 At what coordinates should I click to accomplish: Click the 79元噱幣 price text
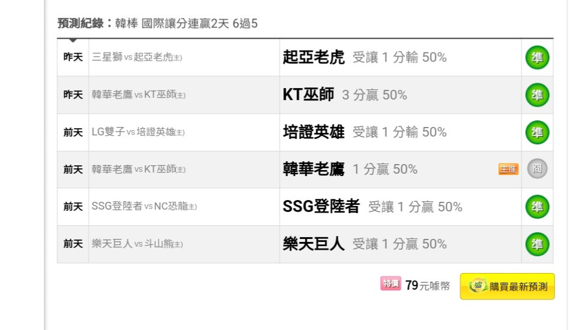tap(428, 286)
